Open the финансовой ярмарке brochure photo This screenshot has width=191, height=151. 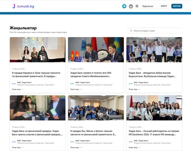pos(37,108)
